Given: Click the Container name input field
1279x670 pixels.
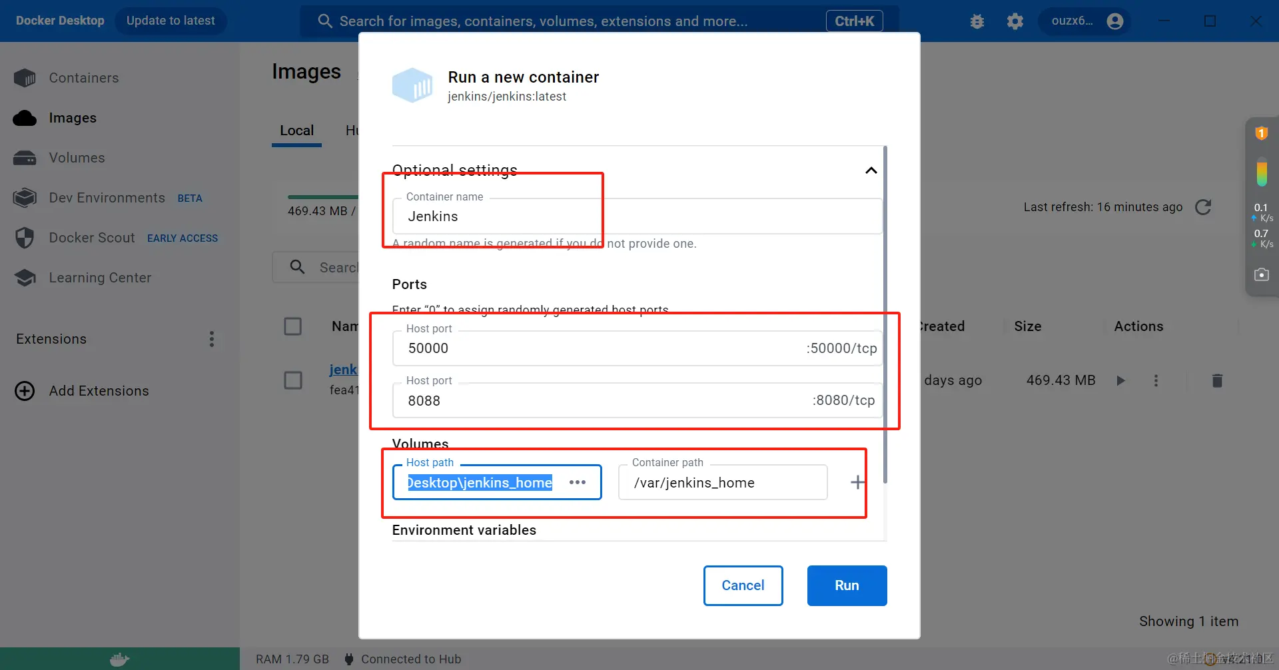Looking at the screenshot, I should [x=638, y=216].
